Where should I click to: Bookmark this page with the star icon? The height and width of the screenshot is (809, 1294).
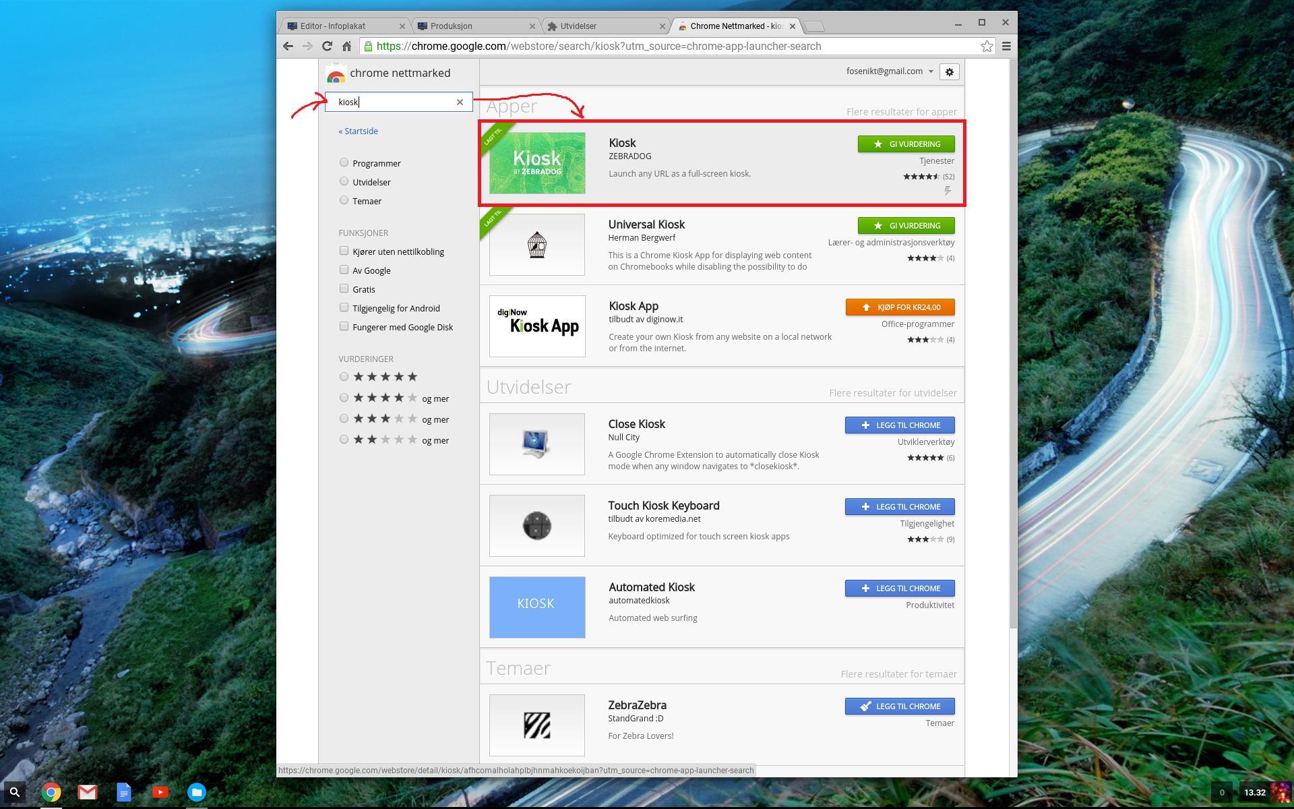987,46
